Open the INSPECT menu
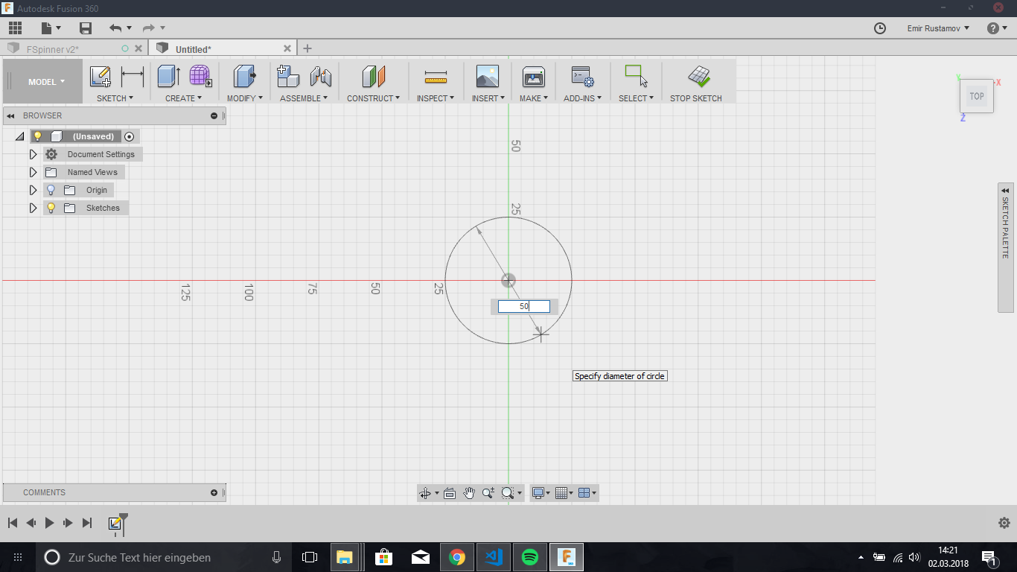This screenshot has height=572, width=1017. click(x=435, y=98)
